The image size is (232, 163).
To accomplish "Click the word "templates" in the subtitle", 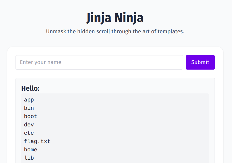I will pyautogui.click(x=171, y=31).
